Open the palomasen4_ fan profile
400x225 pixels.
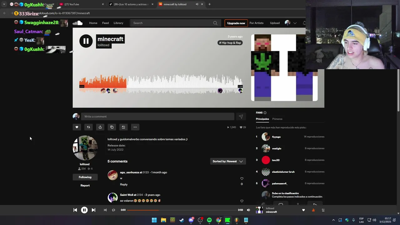pyautogui.click(x=280, y=183)
